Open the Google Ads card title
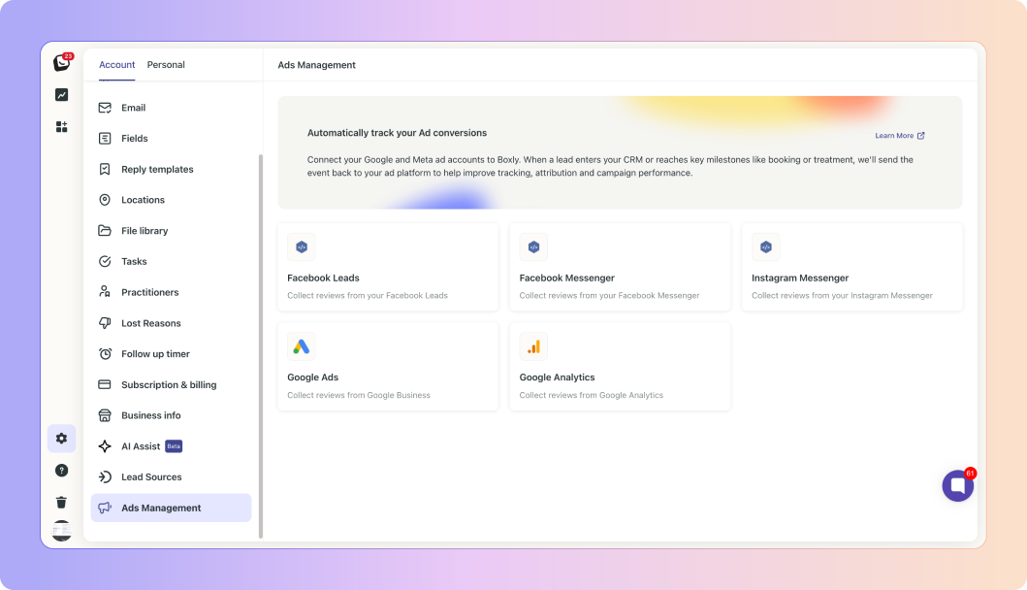Image resolution: width=1027 pixels, height=590 pixels. coord(312,377)
